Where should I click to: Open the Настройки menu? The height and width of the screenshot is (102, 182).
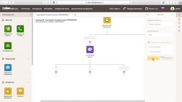[48, 9]
